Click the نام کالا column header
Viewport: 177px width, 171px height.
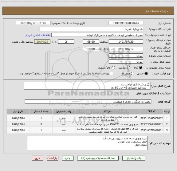click(x=108, y=111)
